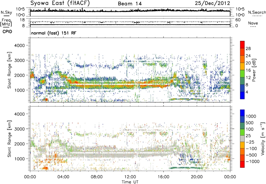Pick the Power colorbar segment between 20 and 24
266x184 pixels.
[x=242, y=59]
